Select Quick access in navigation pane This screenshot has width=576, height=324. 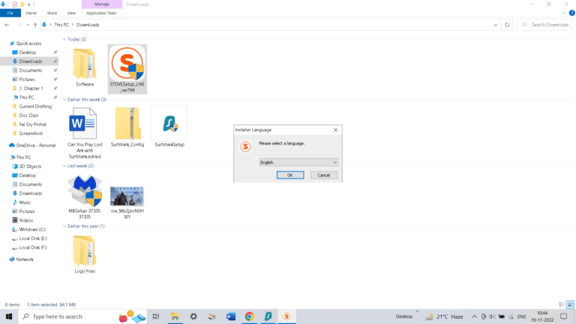(x=28, y=43)
